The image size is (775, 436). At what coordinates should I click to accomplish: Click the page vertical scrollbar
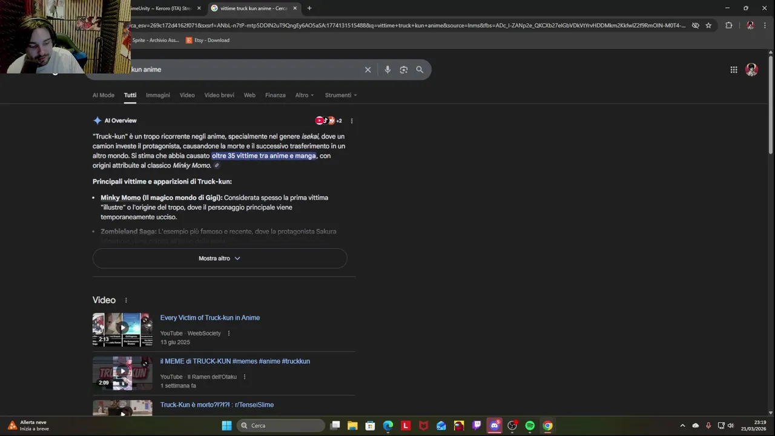(771, 104)
